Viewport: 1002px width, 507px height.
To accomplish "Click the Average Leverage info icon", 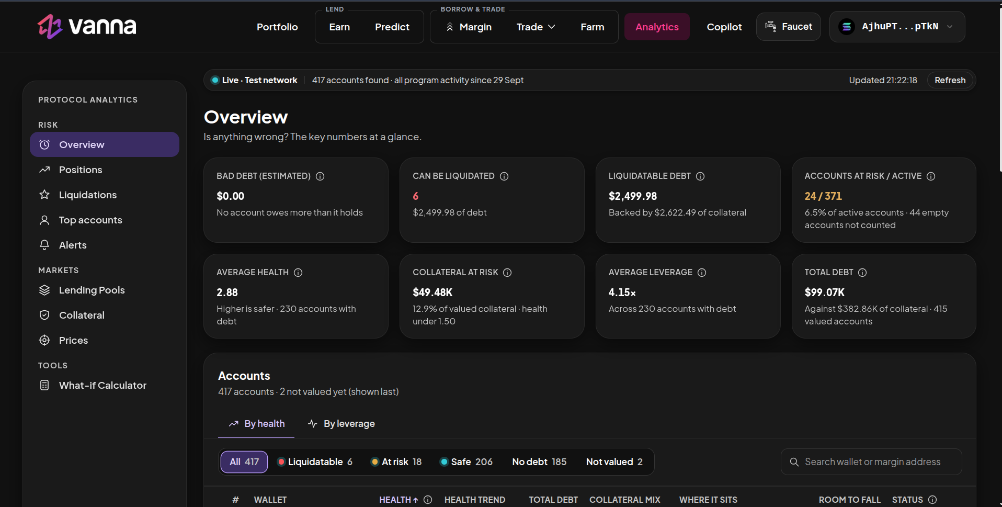I will click(702, 273).
